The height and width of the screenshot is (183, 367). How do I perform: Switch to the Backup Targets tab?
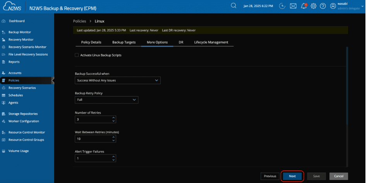pos(124,42)
